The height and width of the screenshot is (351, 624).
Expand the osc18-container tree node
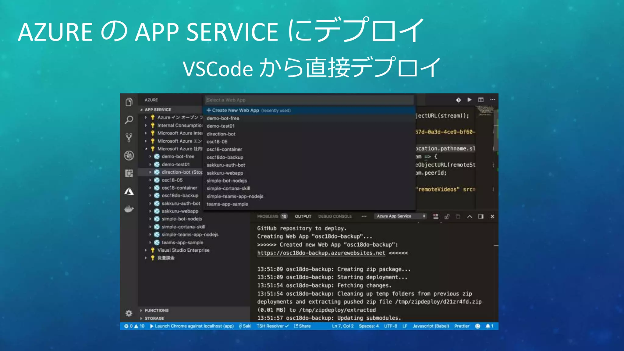coord(150,188)
